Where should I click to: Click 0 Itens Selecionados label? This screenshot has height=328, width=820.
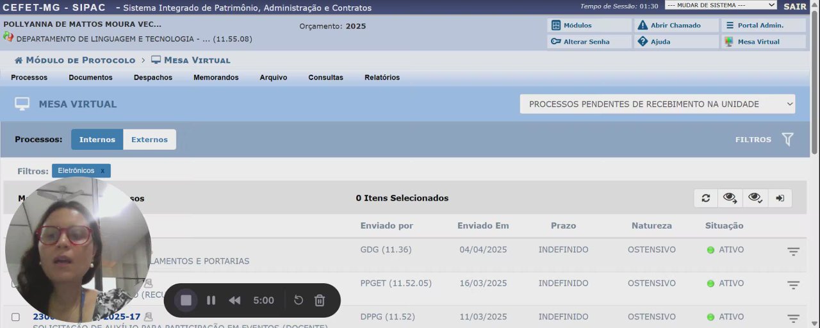click(x=402, y=199)
